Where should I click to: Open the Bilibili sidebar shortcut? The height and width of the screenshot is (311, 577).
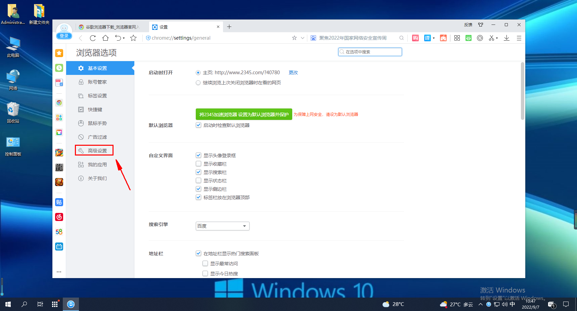tap(59, 247)
